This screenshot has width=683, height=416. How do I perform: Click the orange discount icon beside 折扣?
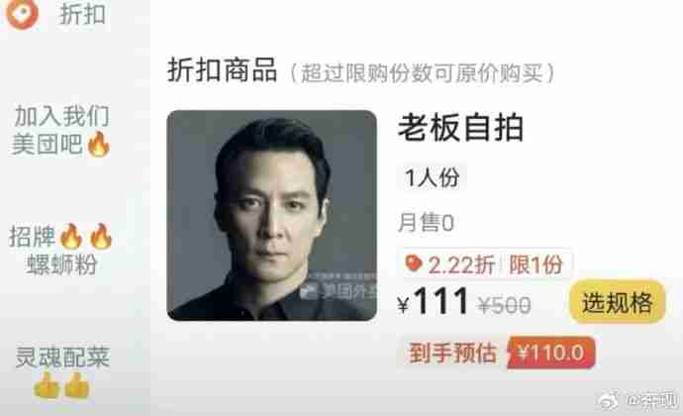(22, 13)
